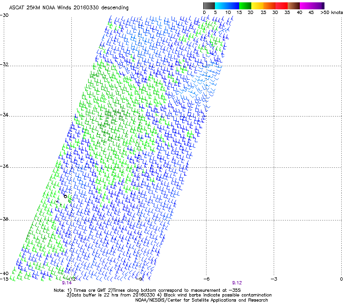
Task: Click the legend tick label '45'
Action: tap(311, 13)
